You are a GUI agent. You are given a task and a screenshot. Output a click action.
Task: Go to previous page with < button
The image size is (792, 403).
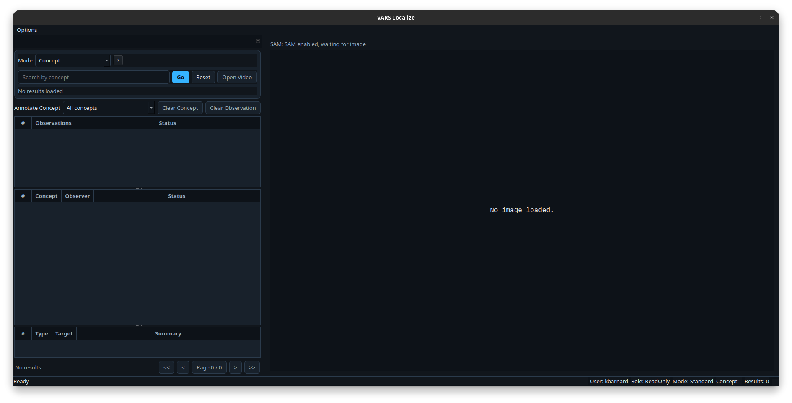point(183,367)
